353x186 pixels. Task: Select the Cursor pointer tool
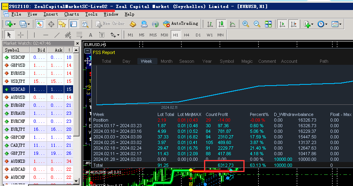point(9,35)
